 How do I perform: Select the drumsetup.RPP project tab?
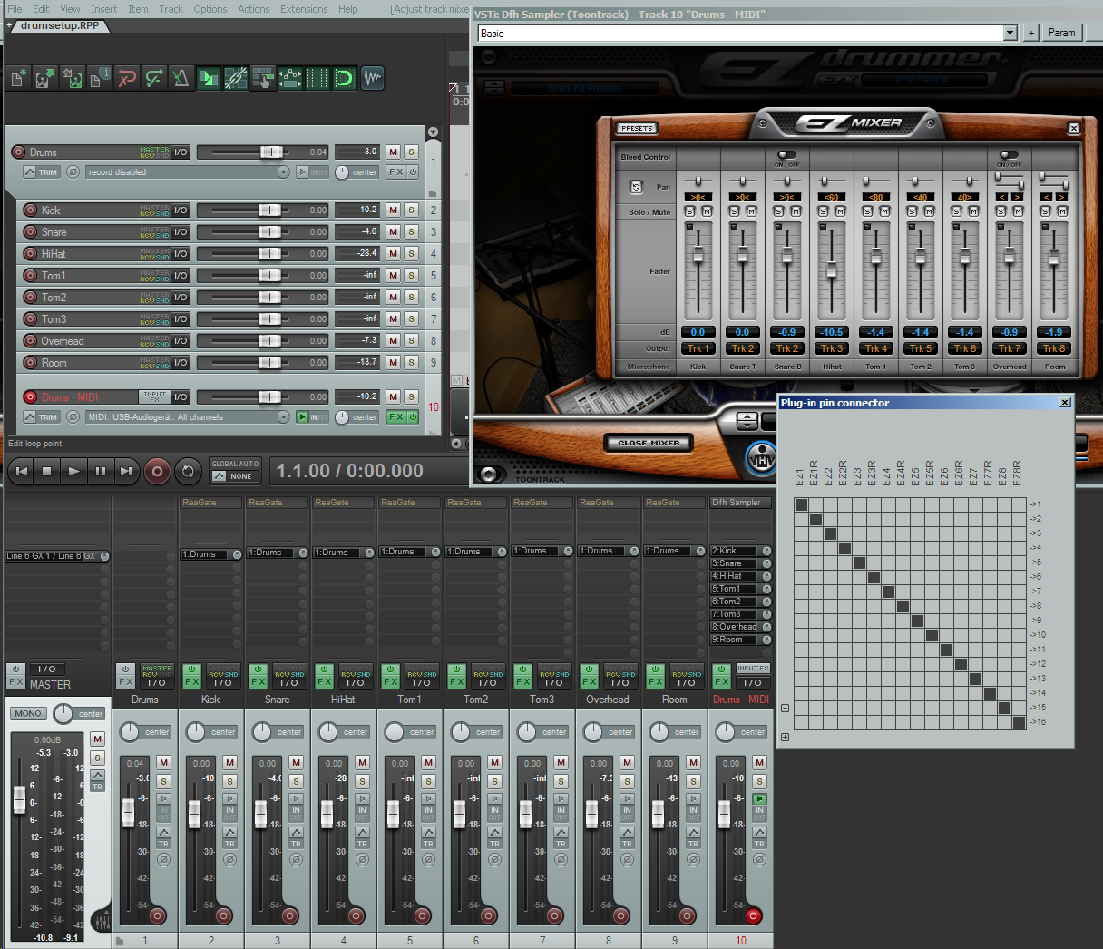(59, 25)
